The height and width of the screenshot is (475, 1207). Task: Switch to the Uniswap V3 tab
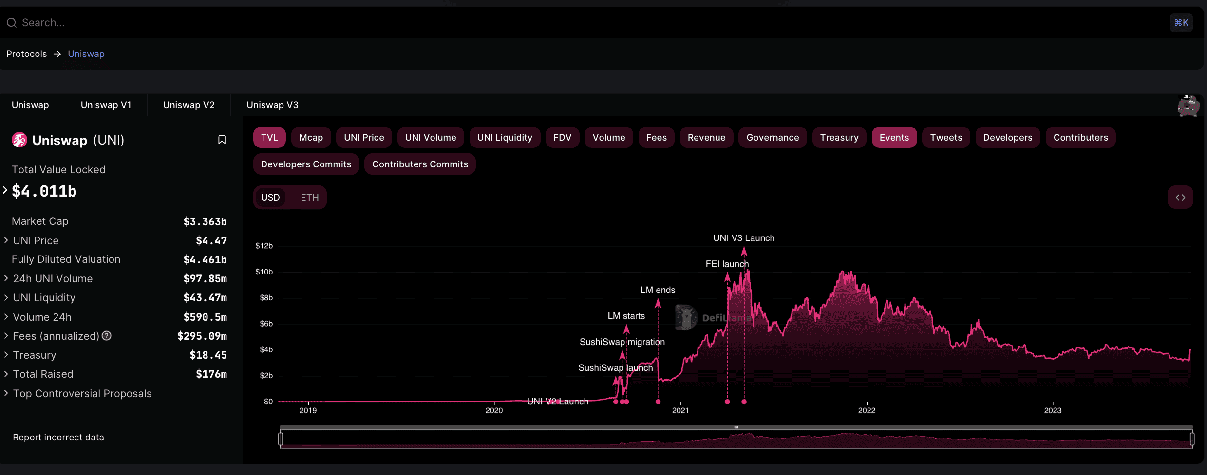pyautogui.click(x=272, y=105)
